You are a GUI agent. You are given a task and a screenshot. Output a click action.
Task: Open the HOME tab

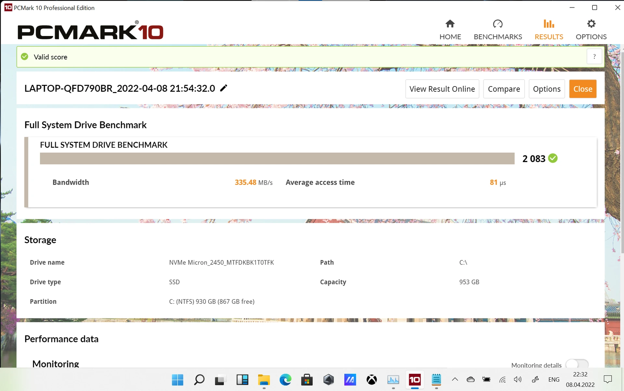(x=450, y=30)
